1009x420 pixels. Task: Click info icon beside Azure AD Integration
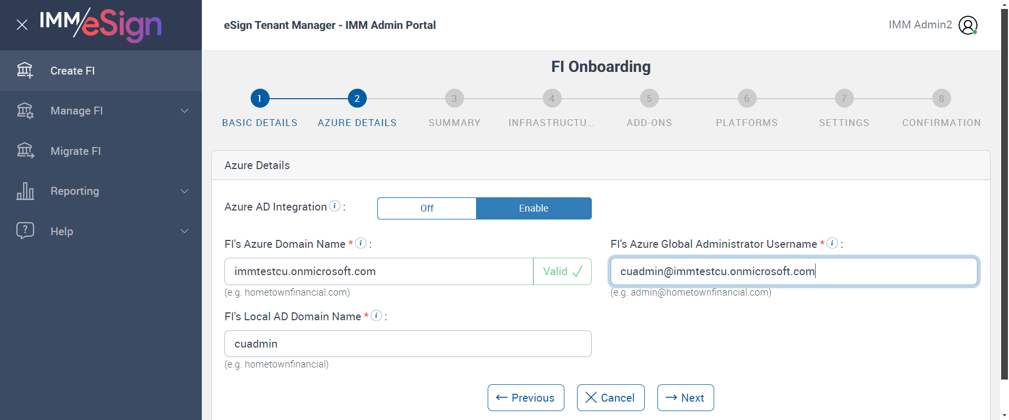(x=335, y=206)
